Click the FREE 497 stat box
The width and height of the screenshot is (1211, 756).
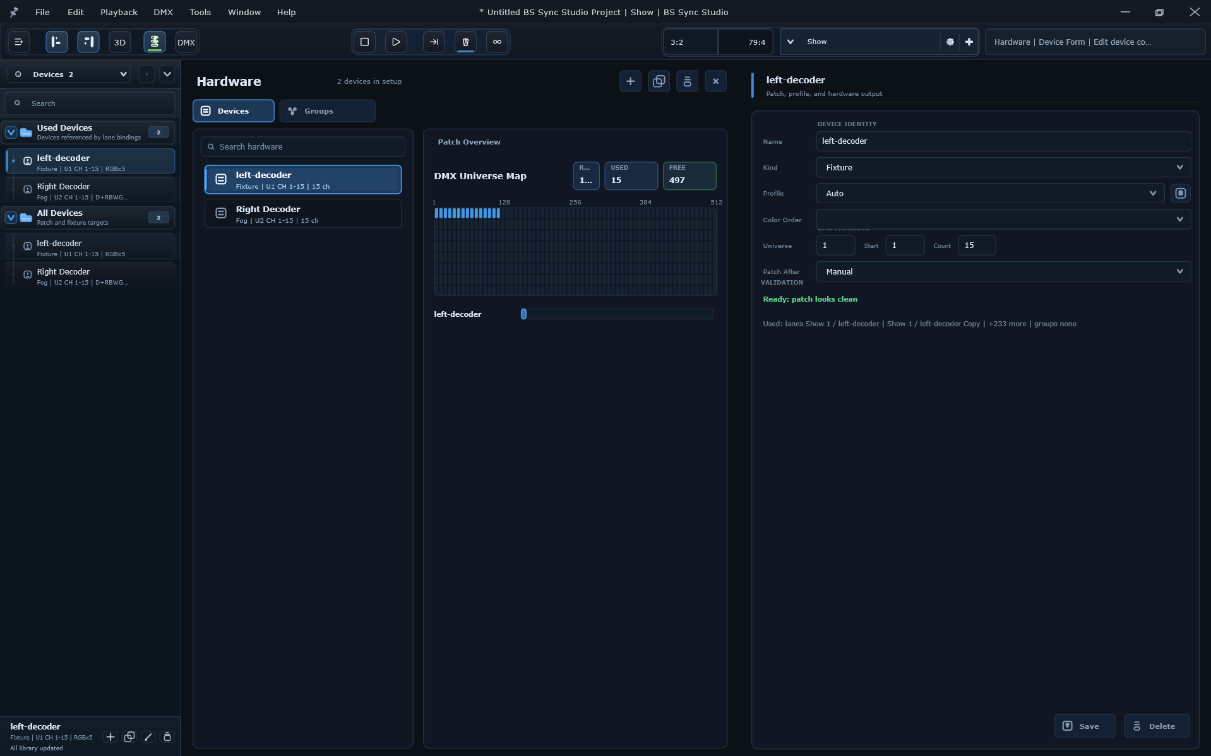coord(689,175)
